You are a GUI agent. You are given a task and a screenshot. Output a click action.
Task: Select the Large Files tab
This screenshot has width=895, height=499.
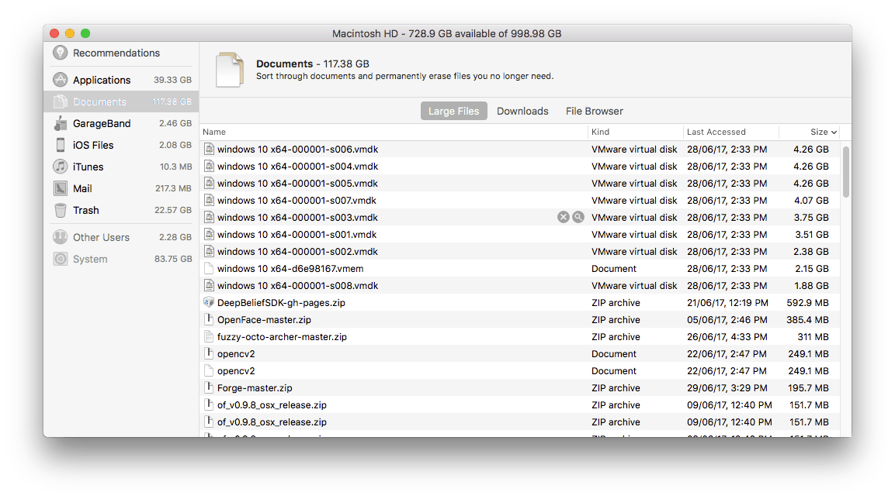[x=453, y=111]
